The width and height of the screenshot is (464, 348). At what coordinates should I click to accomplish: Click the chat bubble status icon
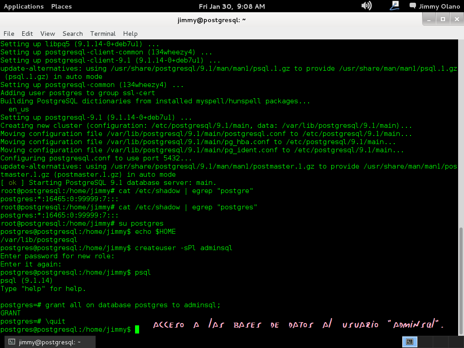click(x=412, y=6)
